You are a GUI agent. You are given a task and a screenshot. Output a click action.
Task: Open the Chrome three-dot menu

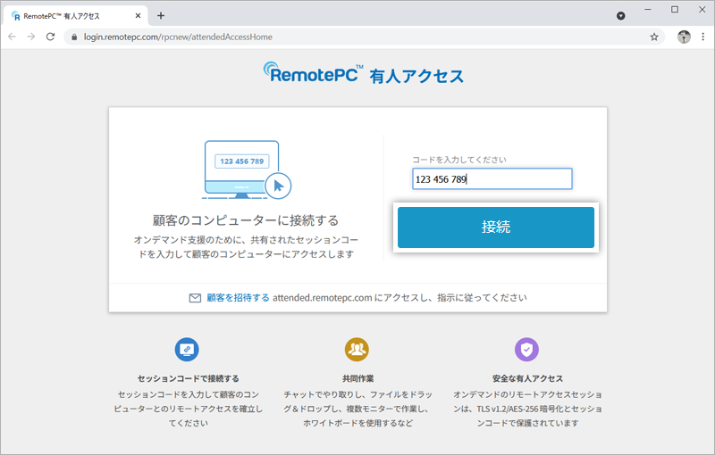click(x=702, y=37)
